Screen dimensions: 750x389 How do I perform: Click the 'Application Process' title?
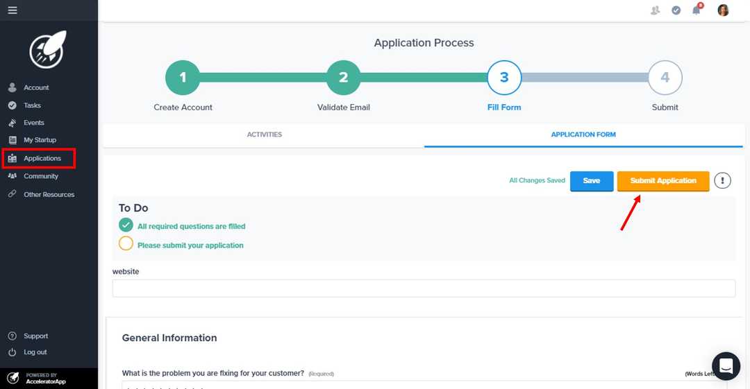point(424,43)
